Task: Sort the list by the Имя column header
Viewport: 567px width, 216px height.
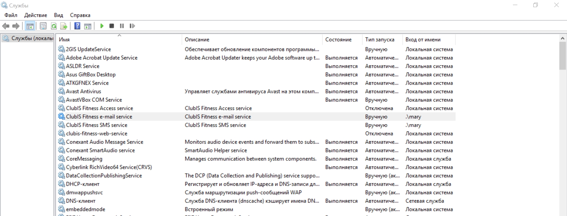Action: coord(119,39)
